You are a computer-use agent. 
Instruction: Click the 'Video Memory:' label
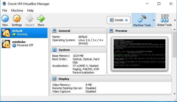point(61,85)
